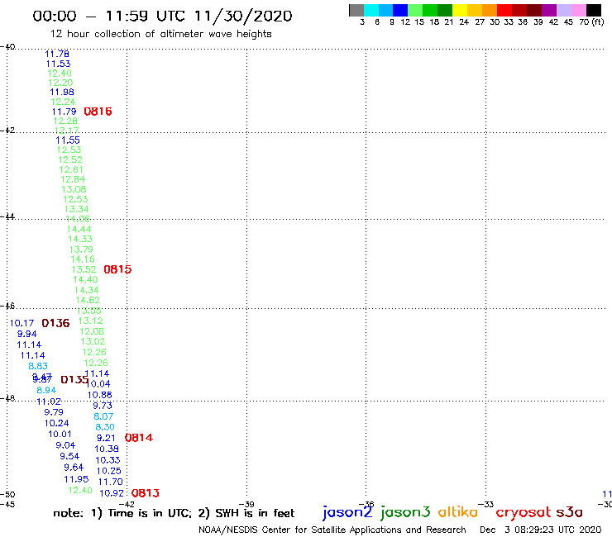Screen dimensions: 612x537
Task: Select the dark red time label 0135
Action: click(x=74, y=380)
